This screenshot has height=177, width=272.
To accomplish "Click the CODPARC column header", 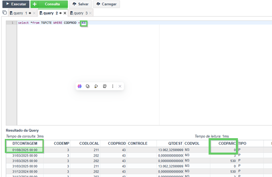I will [x=223, y=143].
